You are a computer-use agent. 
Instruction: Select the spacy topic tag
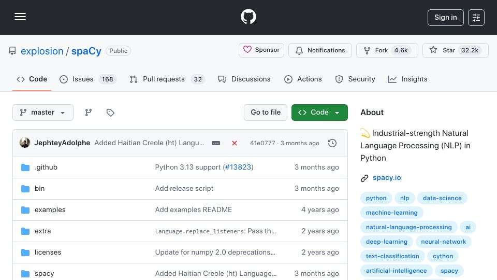449,271
